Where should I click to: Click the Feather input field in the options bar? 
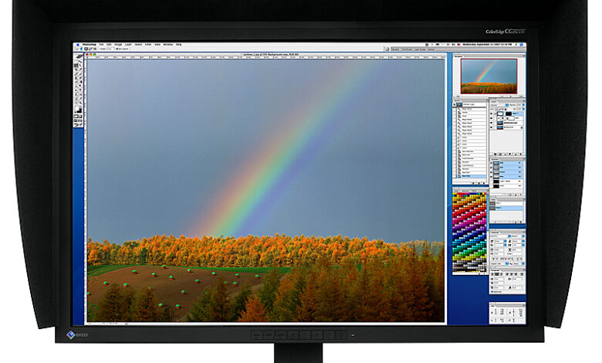click(x=110, y=49)
